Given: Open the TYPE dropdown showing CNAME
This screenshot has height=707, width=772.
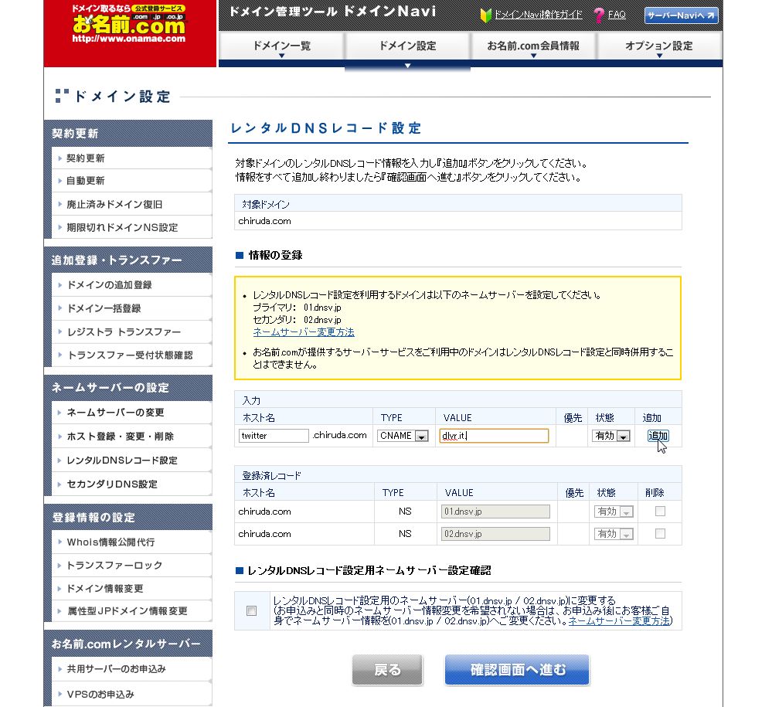Looking at the screenshot, I should point(403,436).
